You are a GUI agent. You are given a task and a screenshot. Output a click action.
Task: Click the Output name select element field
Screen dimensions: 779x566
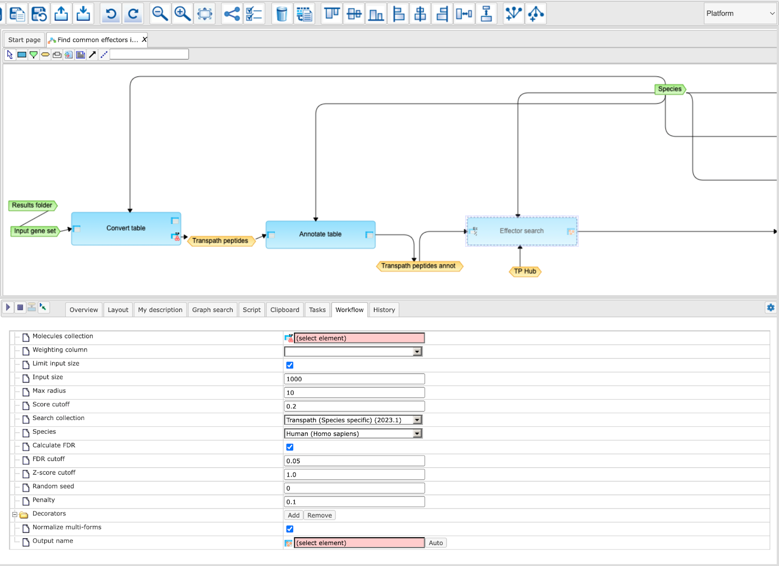pyautogui.click(x=359, y=543)
